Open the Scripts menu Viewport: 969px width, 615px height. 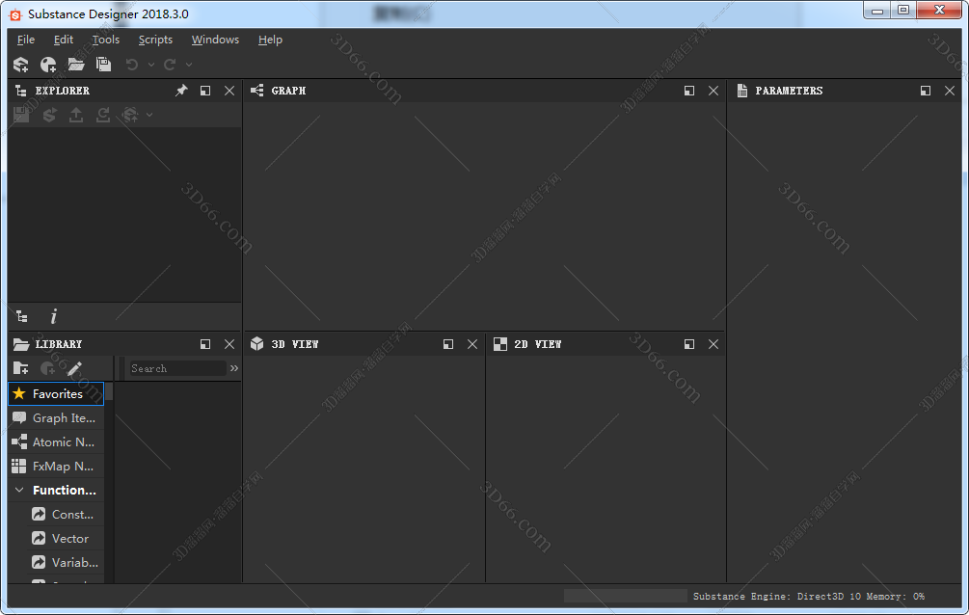coord(155,40)
